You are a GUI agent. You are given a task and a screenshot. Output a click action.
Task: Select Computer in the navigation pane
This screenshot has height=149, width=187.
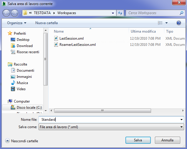22,101
